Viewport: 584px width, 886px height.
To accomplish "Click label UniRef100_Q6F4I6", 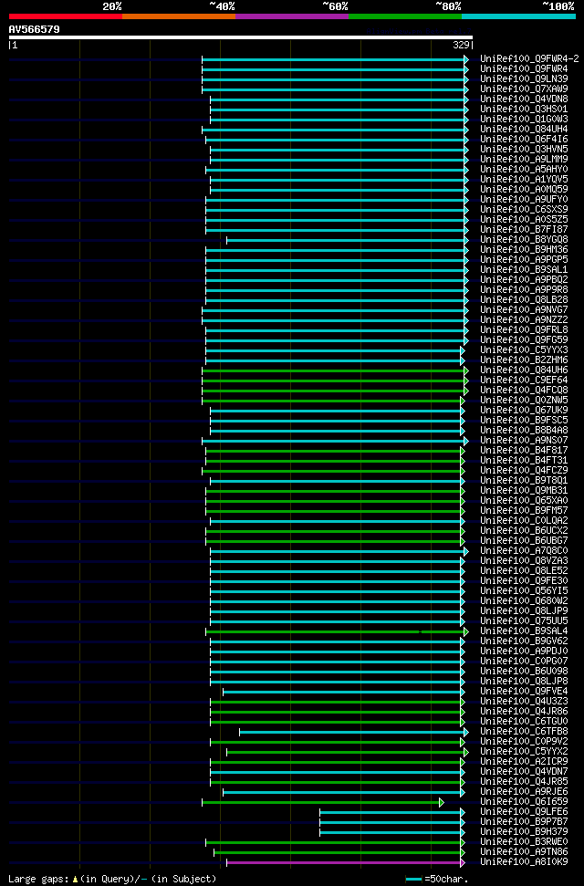I will (524, 139).
